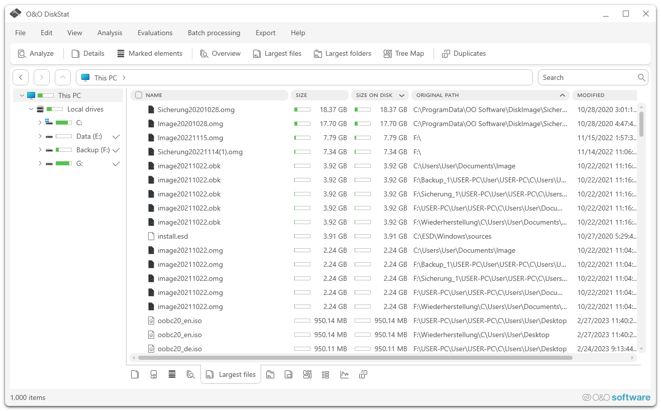Open Details from the top toolbar
This screenshot has height=411, width=661.
88,54
